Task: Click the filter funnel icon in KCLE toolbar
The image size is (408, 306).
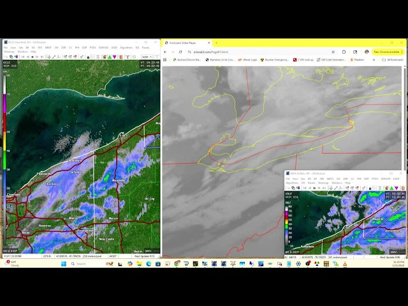Action: 157,57
